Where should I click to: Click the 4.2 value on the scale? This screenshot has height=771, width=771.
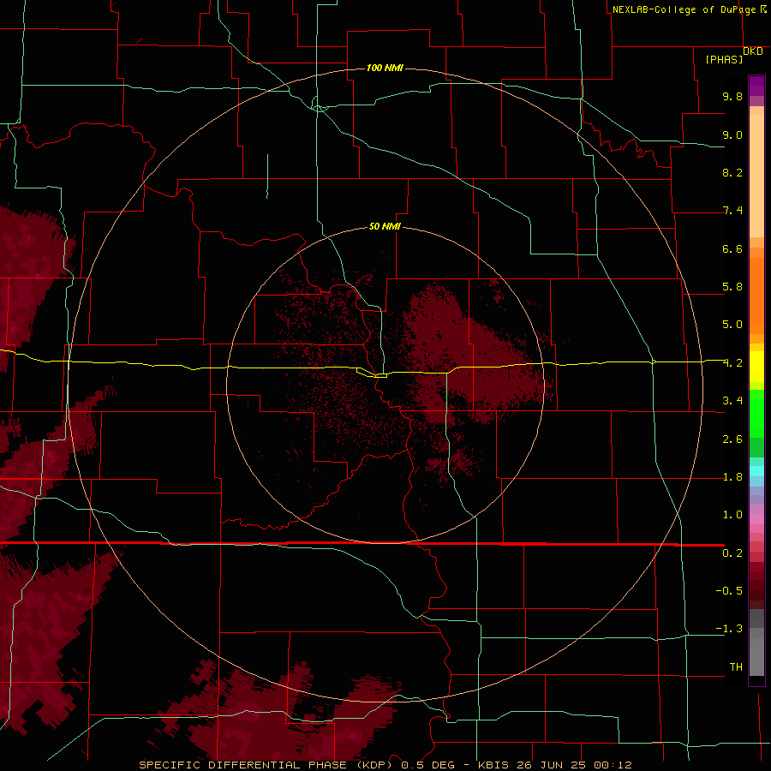pyautogui.click(x=732, y=363)
